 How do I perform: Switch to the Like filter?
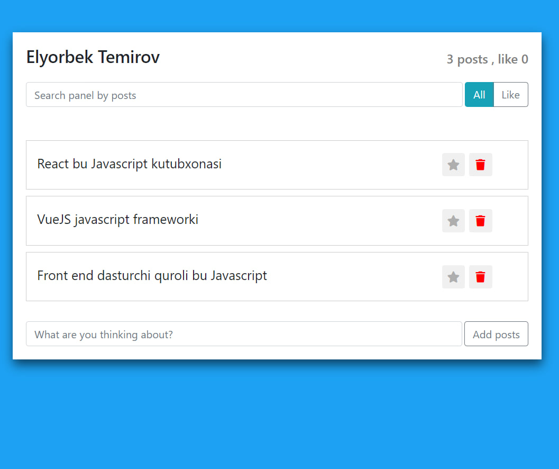(x=510, y=95)
